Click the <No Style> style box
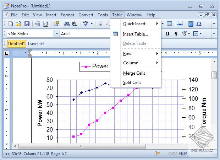The height and width of the screenshot is (160, 220). [30, 34]
